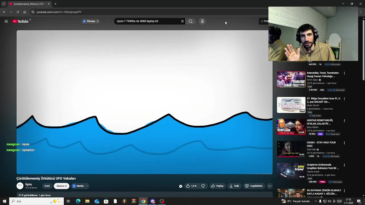Close the Çürütülememiş Ürkütücü UFO tab
The height and width of the screenshot is (205, 365).
(48, 4)
